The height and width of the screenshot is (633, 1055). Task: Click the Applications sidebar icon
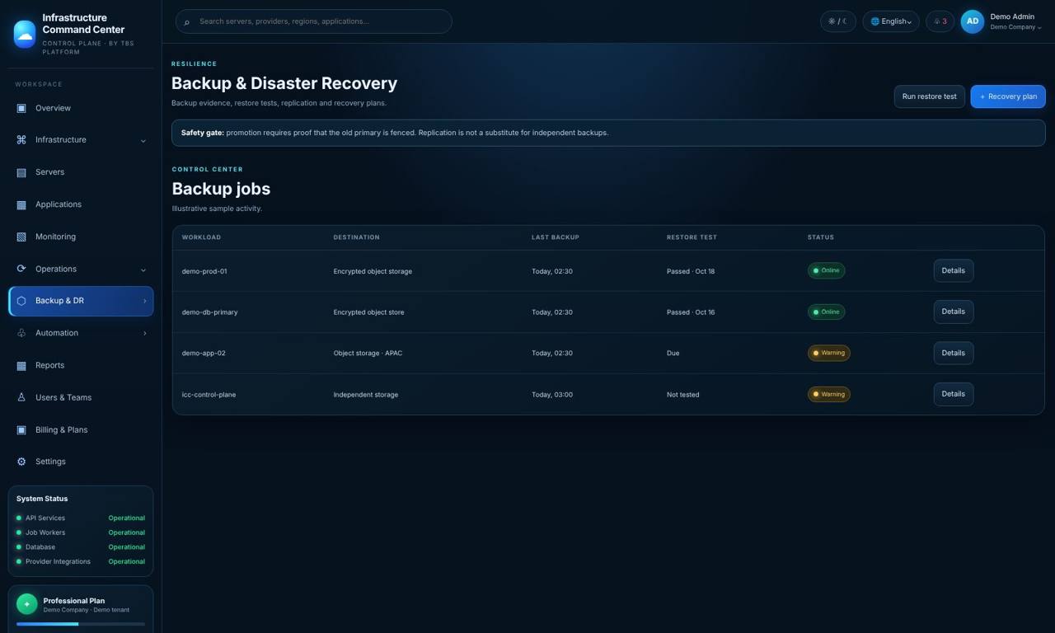tap(21, 204)
